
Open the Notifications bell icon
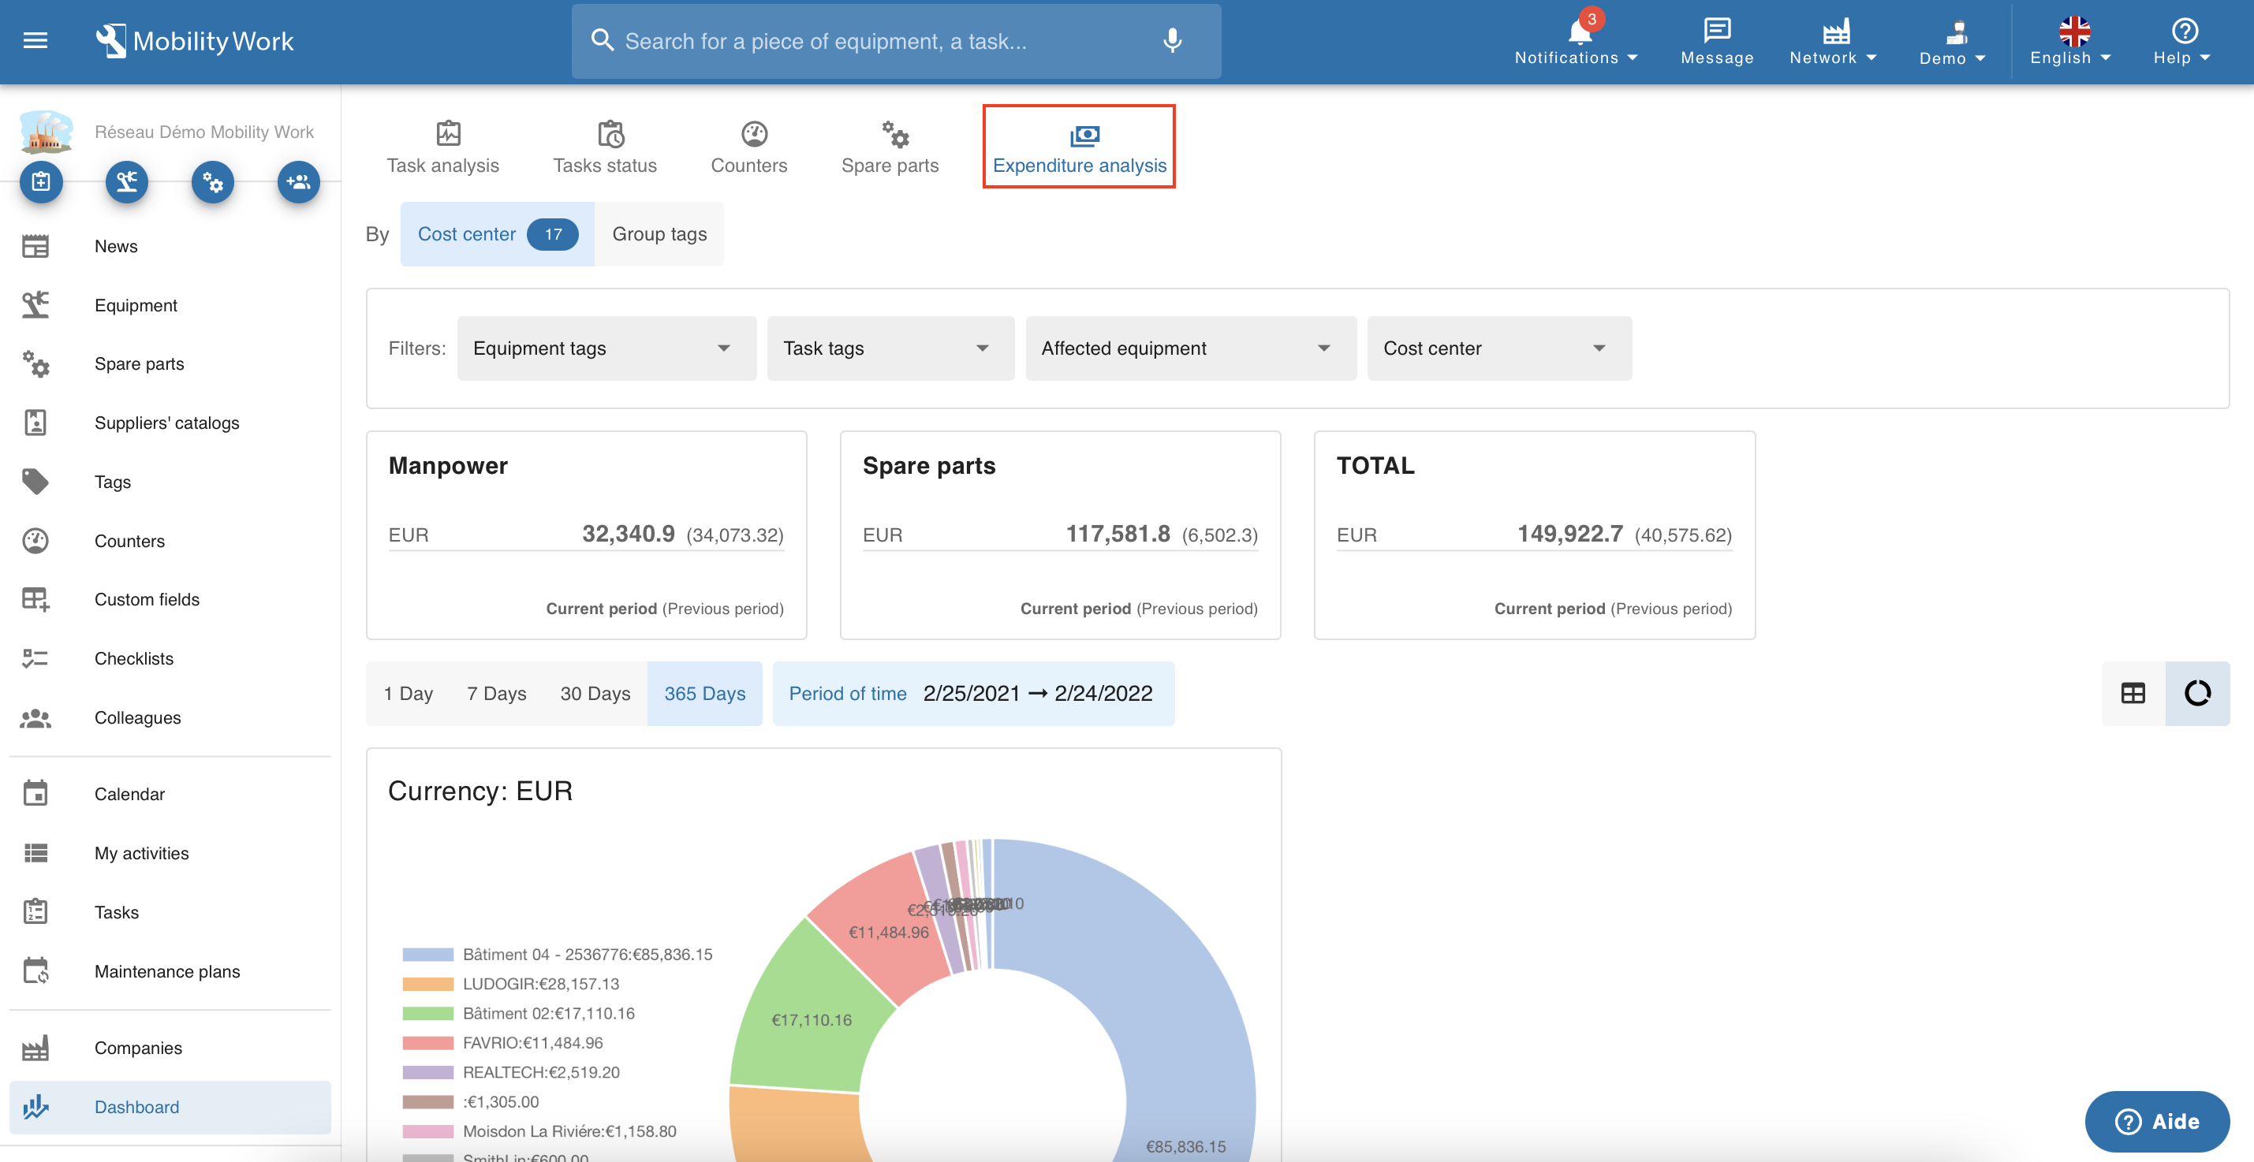1580,32
